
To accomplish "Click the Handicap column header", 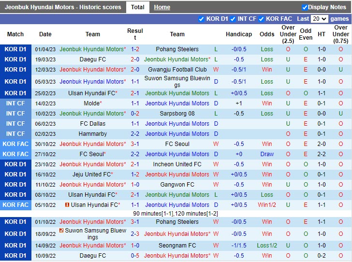I will (x=239, y=34).
